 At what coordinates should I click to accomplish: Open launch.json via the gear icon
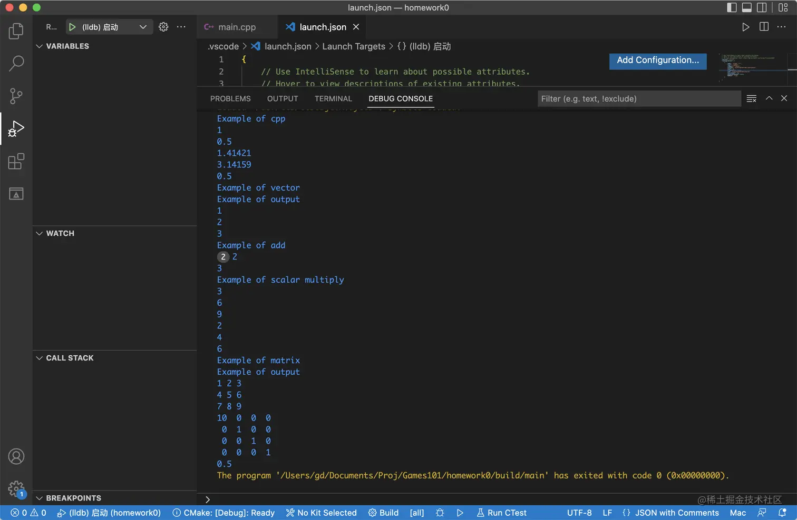click(x=163, y=27)
